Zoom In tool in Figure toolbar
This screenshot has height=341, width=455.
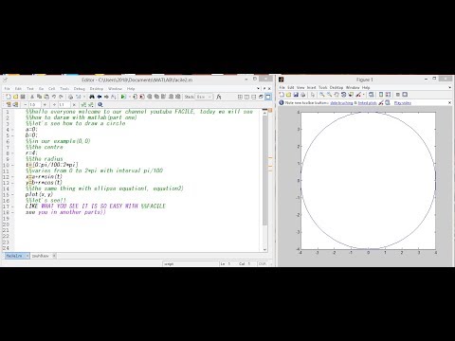tap(321, 95)
